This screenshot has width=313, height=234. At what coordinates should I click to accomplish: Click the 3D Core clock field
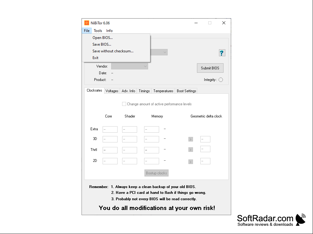[110, 139]
